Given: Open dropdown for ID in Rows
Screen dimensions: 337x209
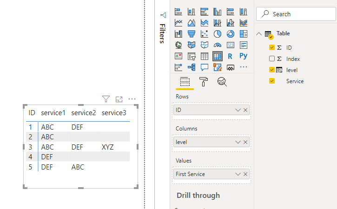Looking at the screenshot, I should (238, 110).
